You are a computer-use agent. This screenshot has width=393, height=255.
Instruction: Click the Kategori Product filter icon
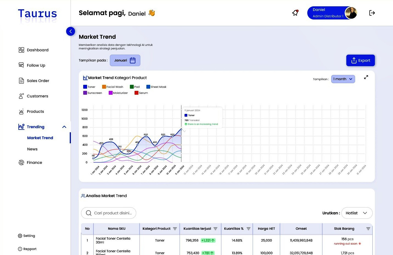pos(175,229)
